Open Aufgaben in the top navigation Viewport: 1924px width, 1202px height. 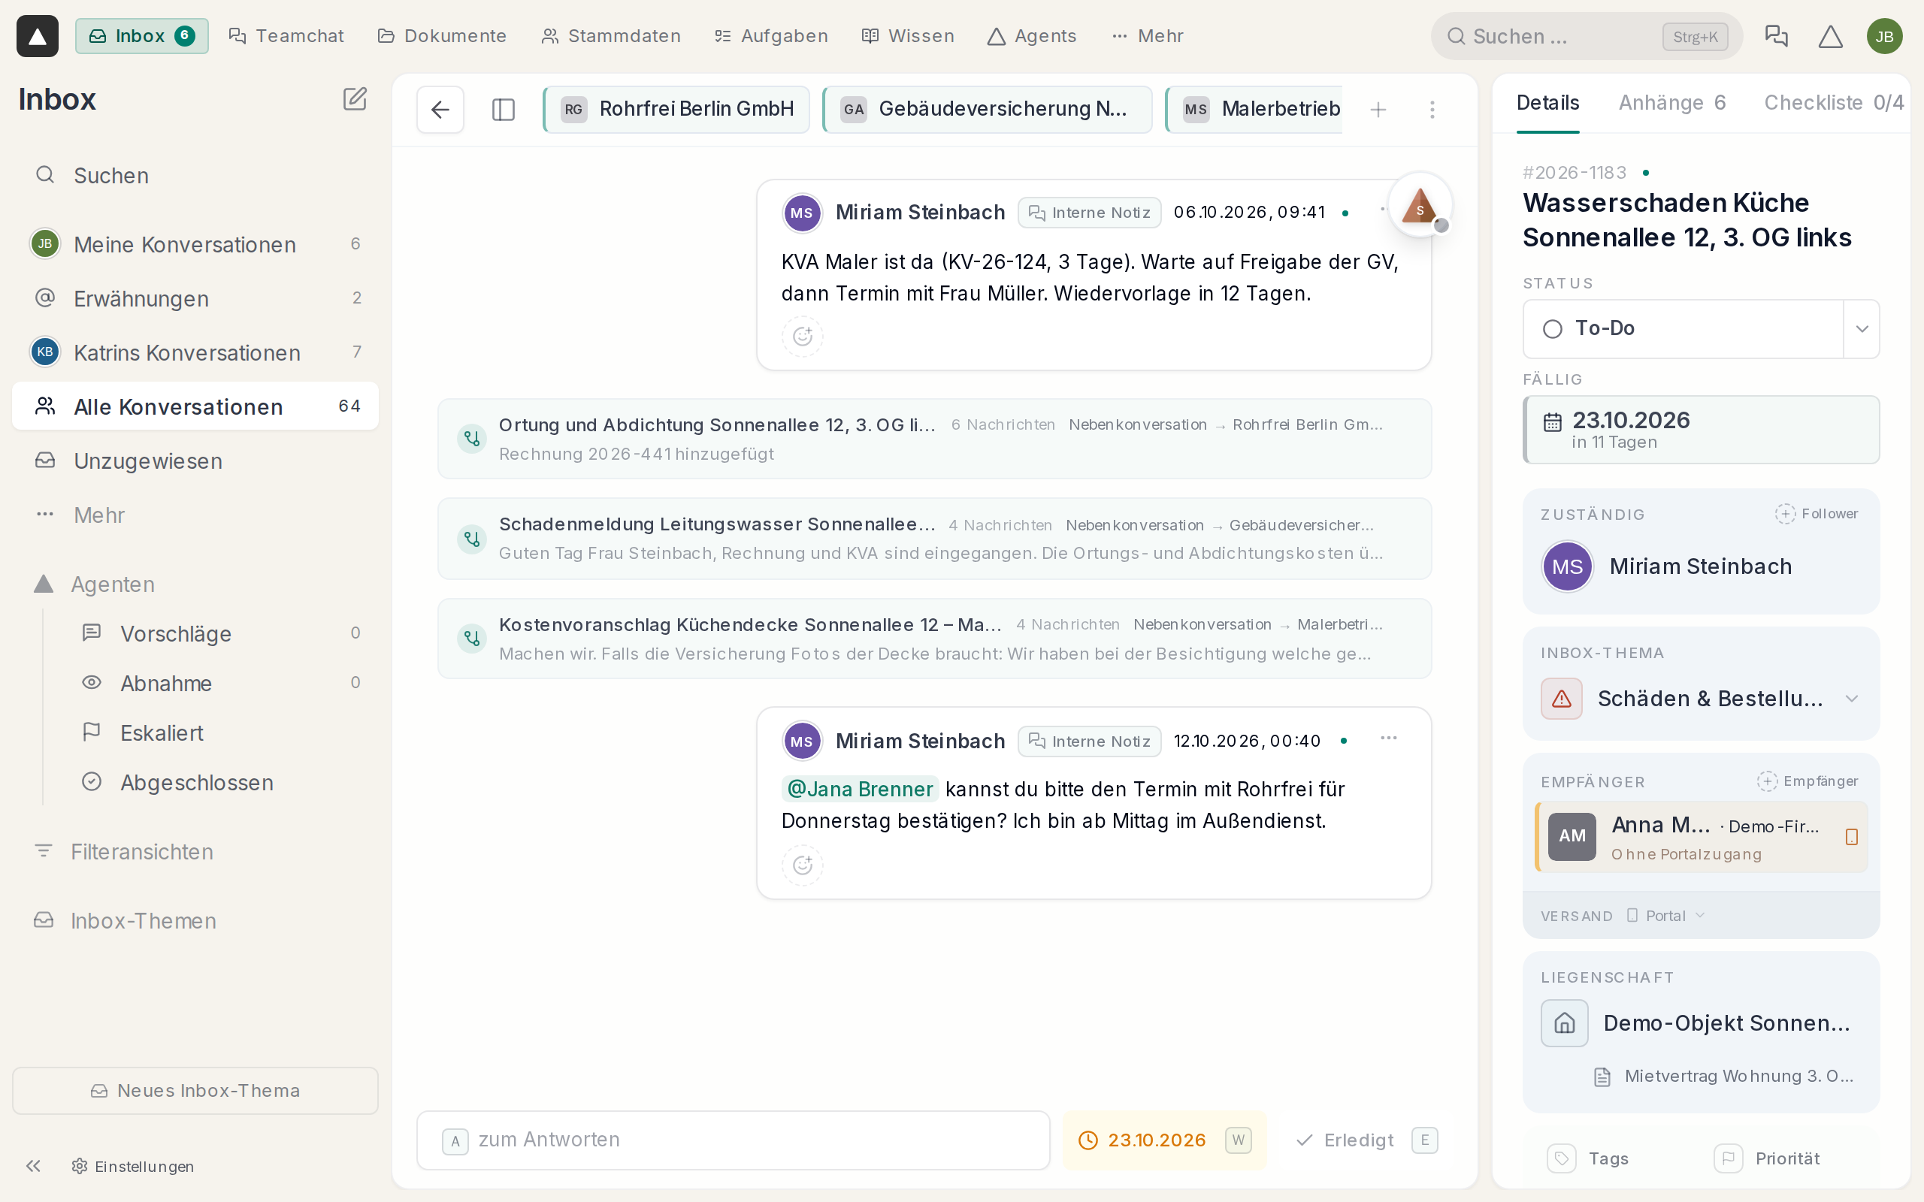pyautogui.click(x=771, y=36)
